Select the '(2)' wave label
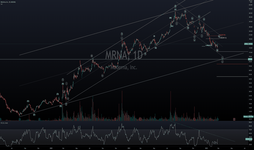This screenshot has width=254, height=150. click(34, 115)
